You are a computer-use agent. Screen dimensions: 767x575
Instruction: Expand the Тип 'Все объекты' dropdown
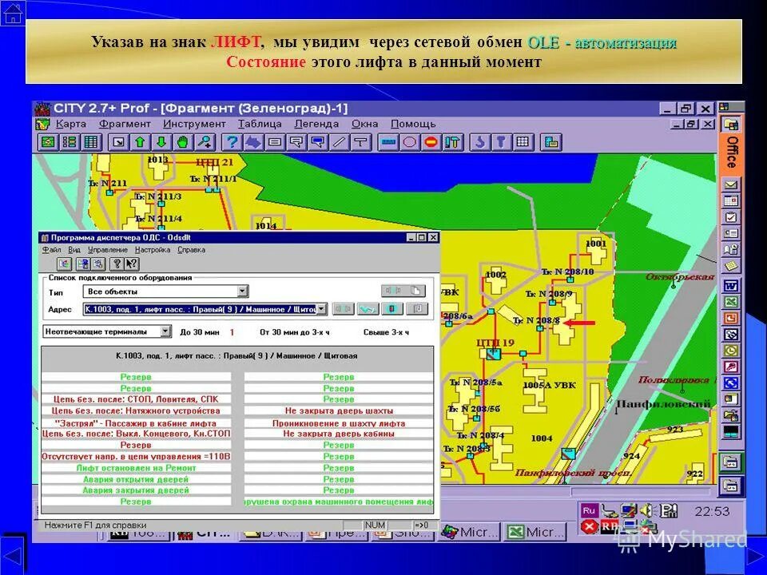(242, 291)
